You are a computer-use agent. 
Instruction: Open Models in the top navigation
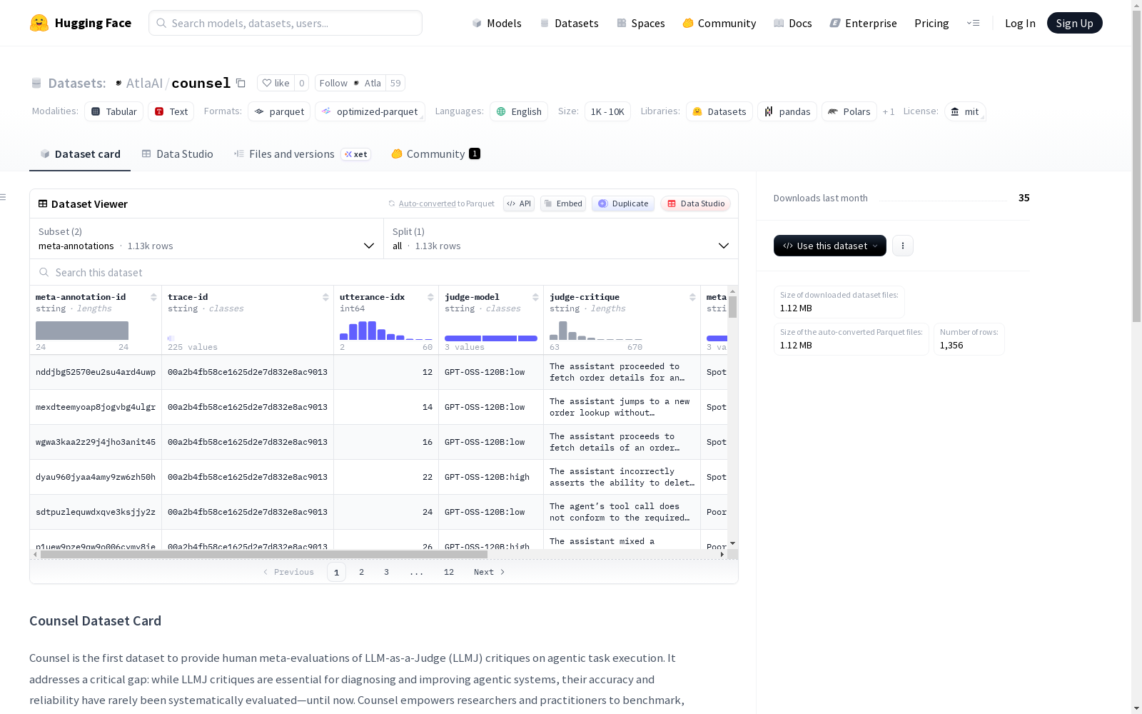[x=497, y=23]
